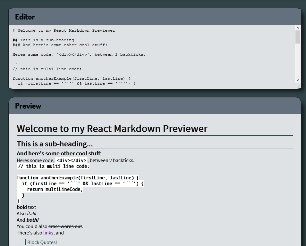Click editor line "function anotherExample(firstLine, lastLine) {"
The image size is (306, 246).
[72, 78]
